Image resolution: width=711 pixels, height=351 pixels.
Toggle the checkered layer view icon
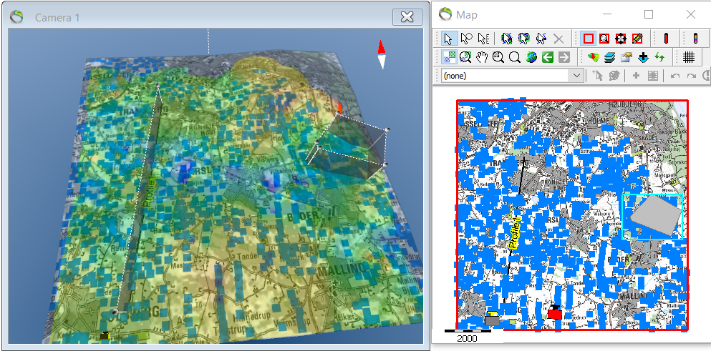pyautogui.click(x=449, y=57)
